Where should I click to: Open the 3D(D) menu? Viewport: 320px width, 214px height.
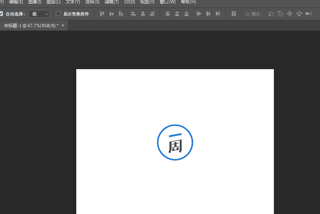tap(129, 2)
